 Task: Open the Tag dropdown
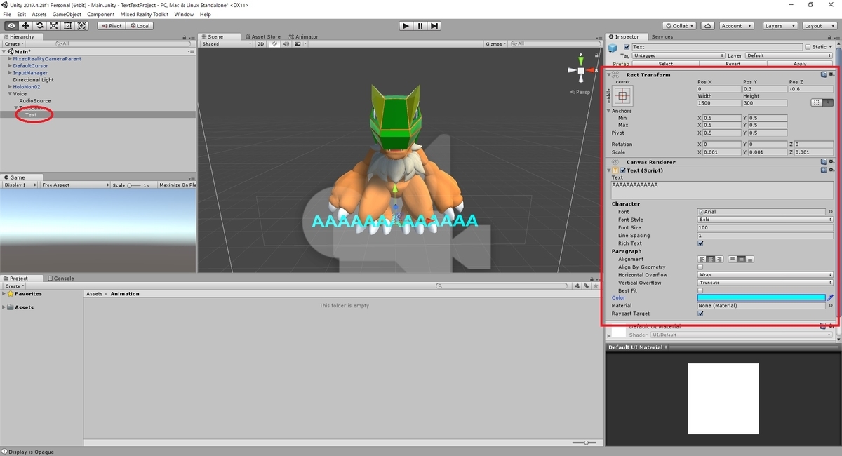[678, 55]
